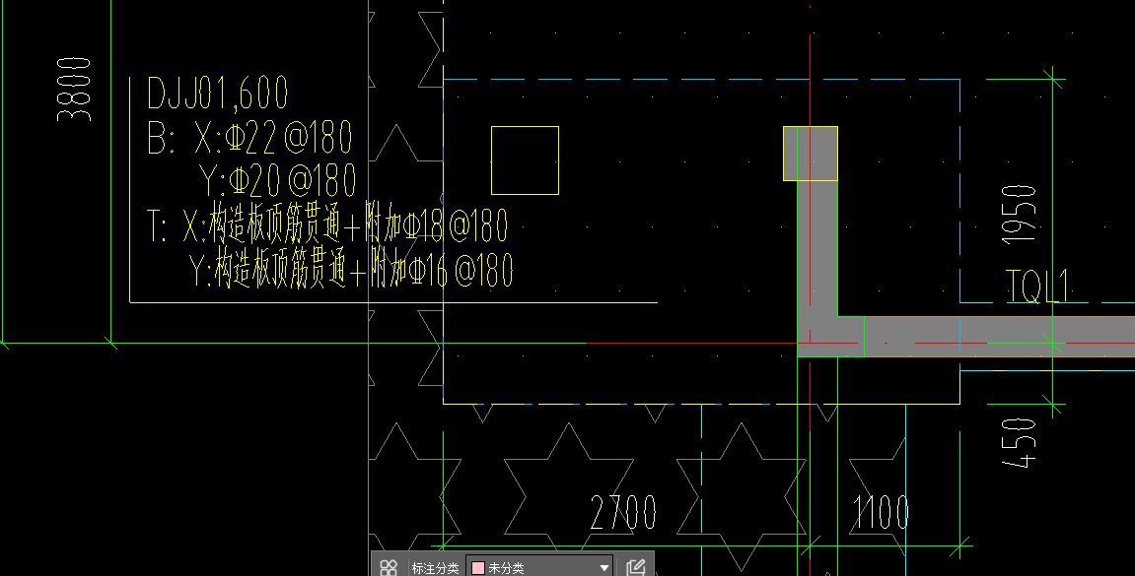Select the gray horizontal TQL1 beam fill

click(999, 337)
